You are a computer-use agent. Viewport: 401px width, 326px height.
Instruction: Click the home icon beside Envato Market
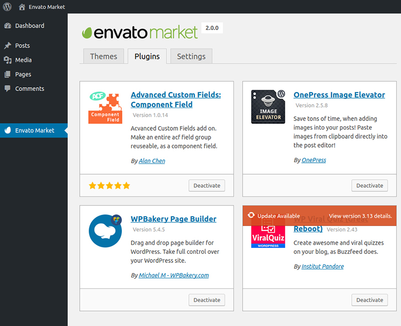pyautogui.click(x=22, y=7)
